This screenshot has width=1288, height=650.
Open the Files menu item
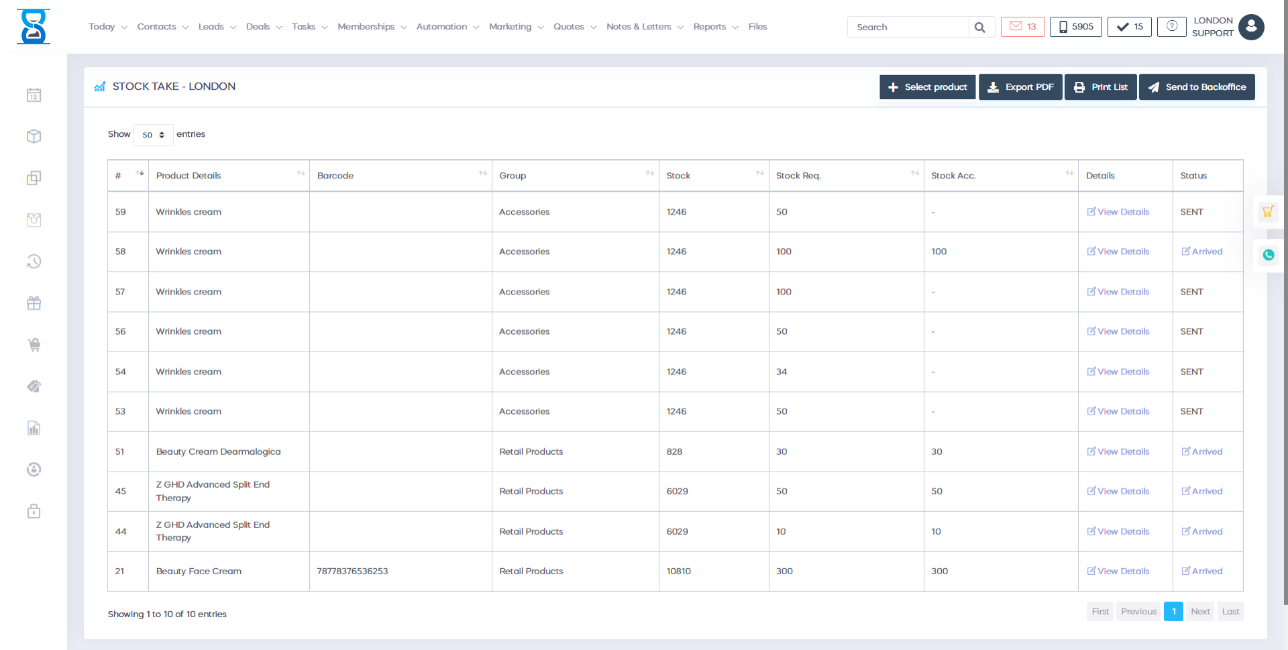click(757, 27)
